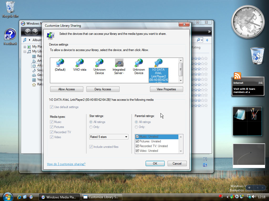Uncheck Recorded TV: Unrated in parental ratings list
Viewport: 269px width, 201px height.
click(x=137, y=146)
